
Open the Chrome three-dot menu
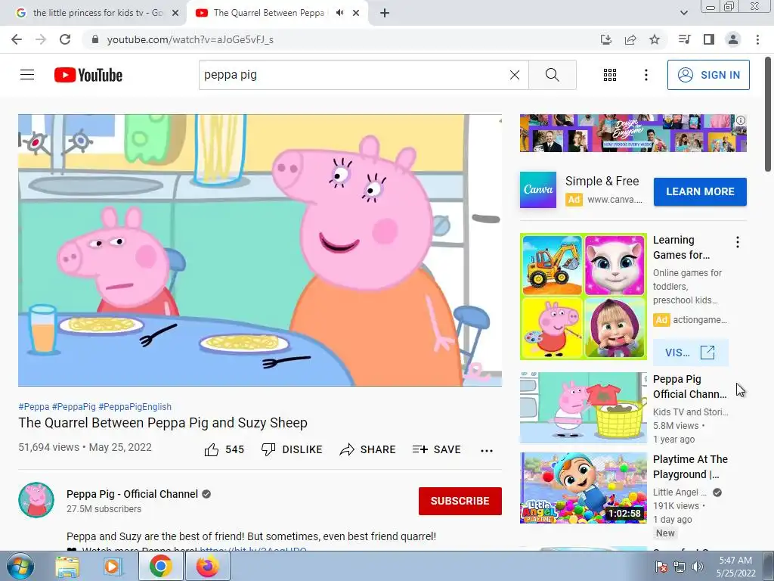click(757, 39)
